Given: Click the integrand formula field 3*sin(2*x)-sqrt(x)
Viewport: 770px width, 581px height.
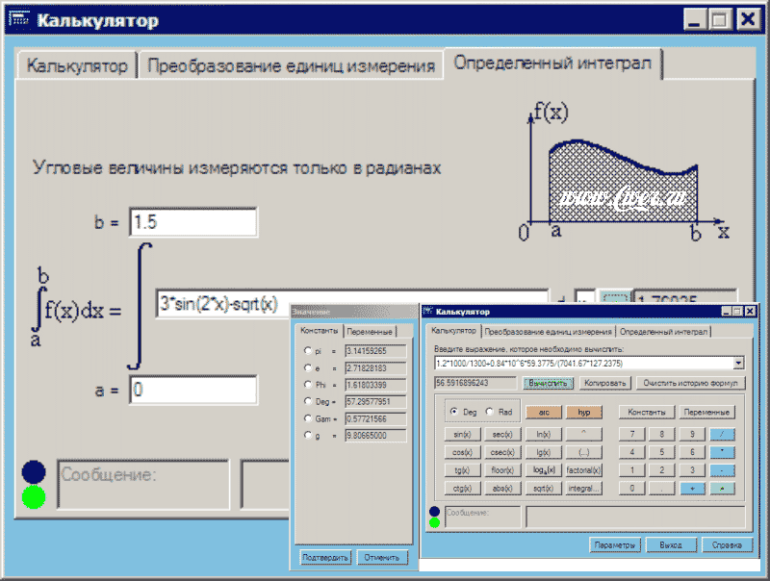Looking at the screenshot, I should pos(351,304).
